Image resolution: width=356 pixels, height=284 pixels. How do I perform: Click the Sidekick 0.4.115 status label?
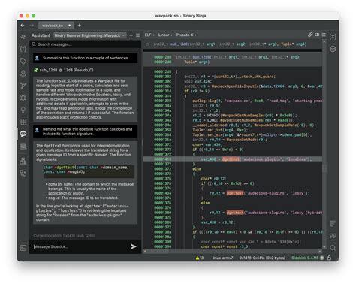click(x=305, y=258)
